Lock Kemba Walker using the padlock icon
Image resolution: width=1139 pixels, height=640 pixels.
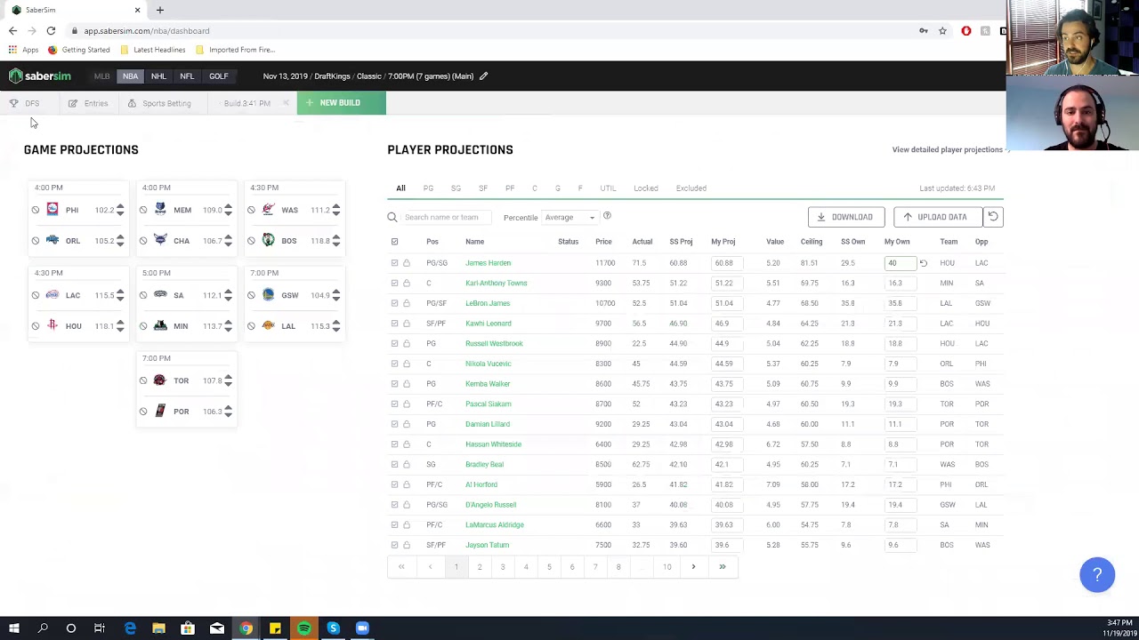[x=407, y=384]
